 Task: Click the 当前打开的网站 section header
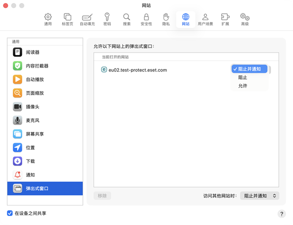click(115, 57)
